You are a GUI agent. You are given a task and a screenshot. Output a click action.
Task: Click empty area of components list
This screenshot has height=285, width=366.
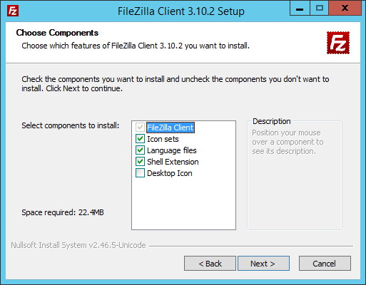(x=183, y=204)
